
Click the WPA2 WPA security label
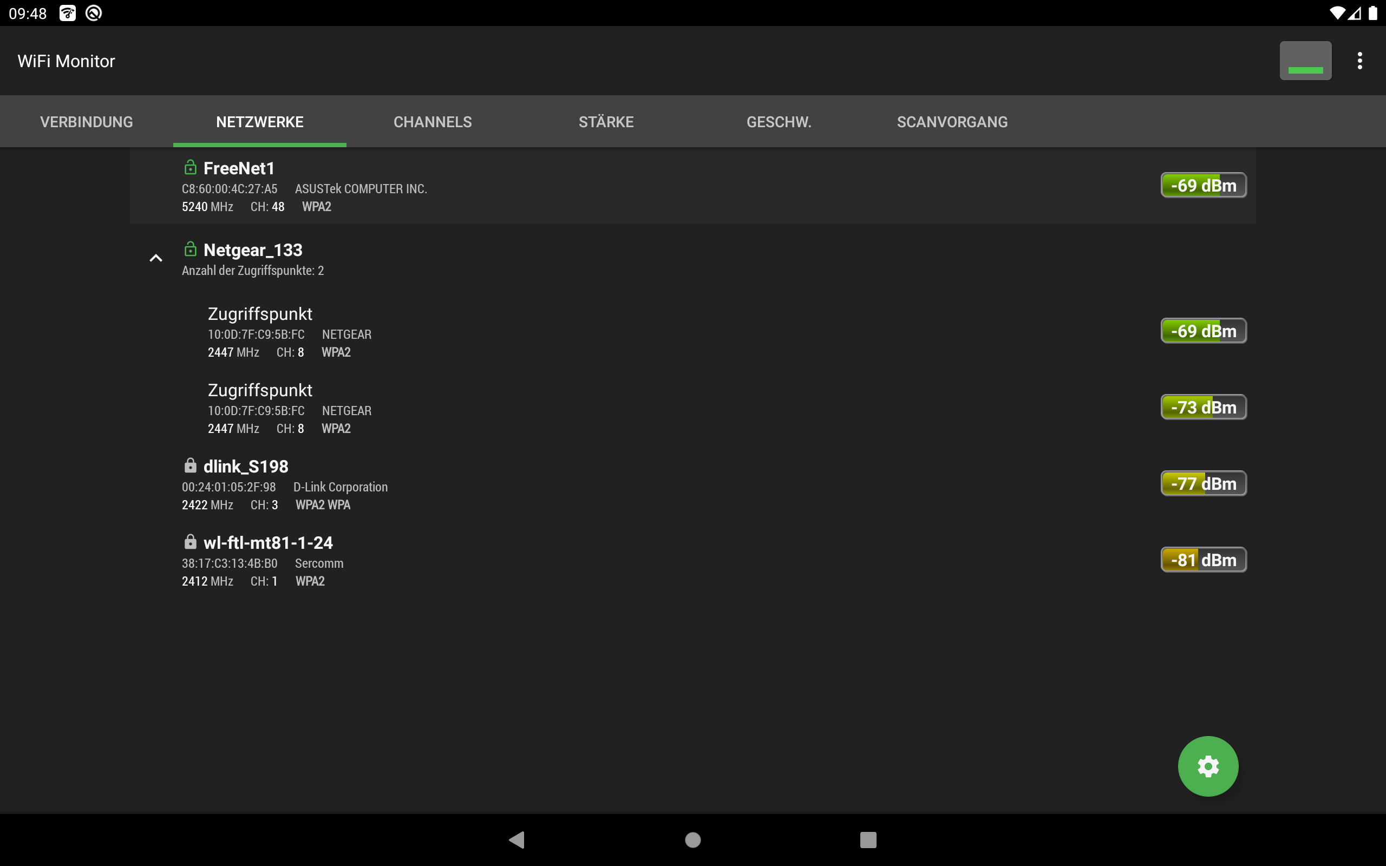[323, 504]
